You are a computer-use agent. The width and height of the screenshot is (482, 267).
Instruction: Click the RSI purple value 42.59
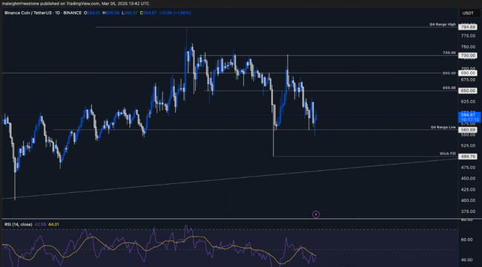(x=40, y=225)
